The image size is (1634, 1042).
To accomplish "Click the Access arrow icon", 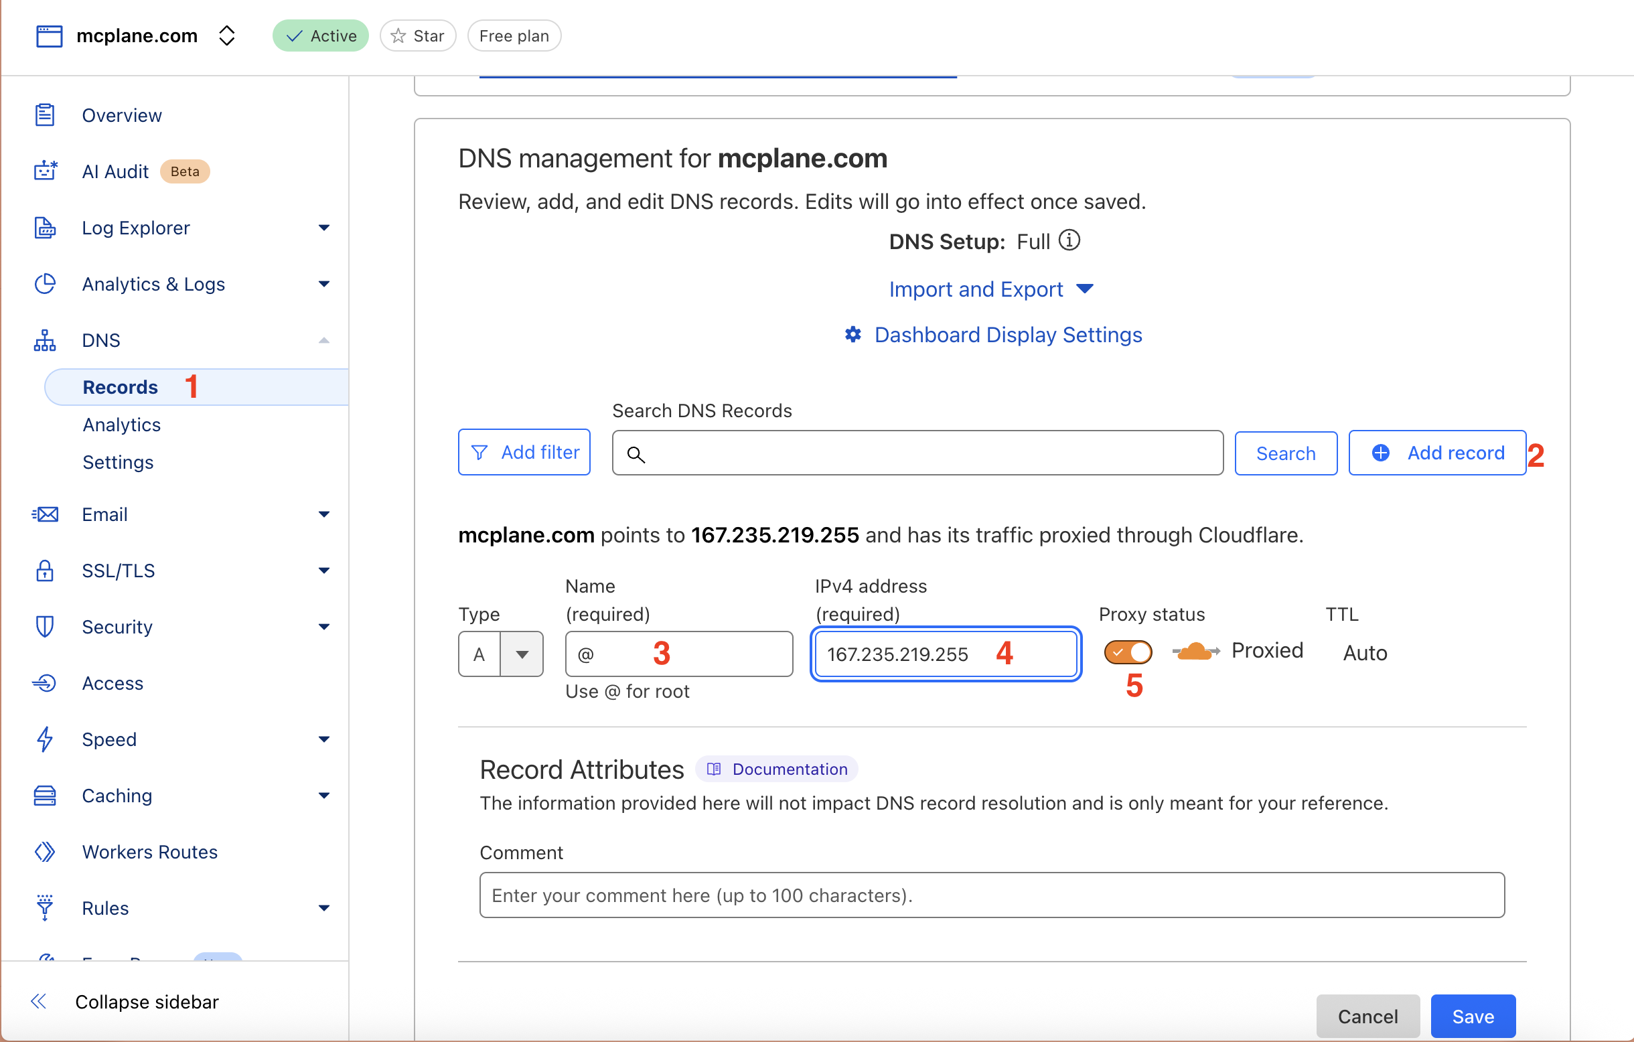I will [x=45, y=683].
